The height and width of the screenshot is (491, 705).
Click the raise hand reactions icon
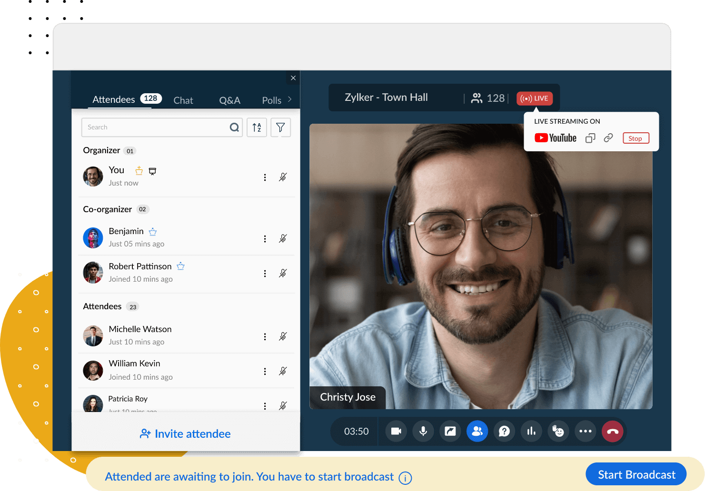click(x=558, y=431)
